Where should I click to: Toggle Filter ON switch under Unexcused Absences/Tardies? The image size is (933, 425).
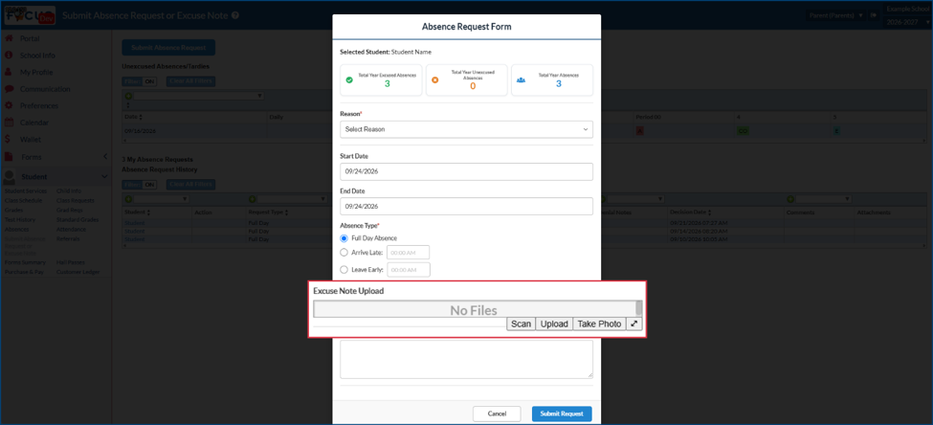click(x=140, y=81)
